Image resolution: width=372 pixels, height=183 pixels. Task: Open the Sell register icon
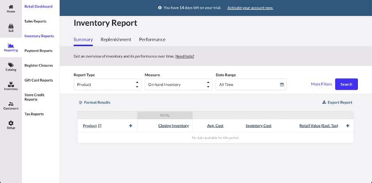coord(11,26)
